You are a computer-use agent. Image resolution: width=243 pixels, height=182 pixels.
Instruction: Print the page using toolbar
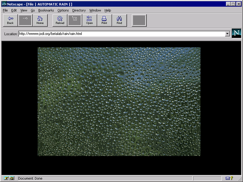(x=104, y=21)
